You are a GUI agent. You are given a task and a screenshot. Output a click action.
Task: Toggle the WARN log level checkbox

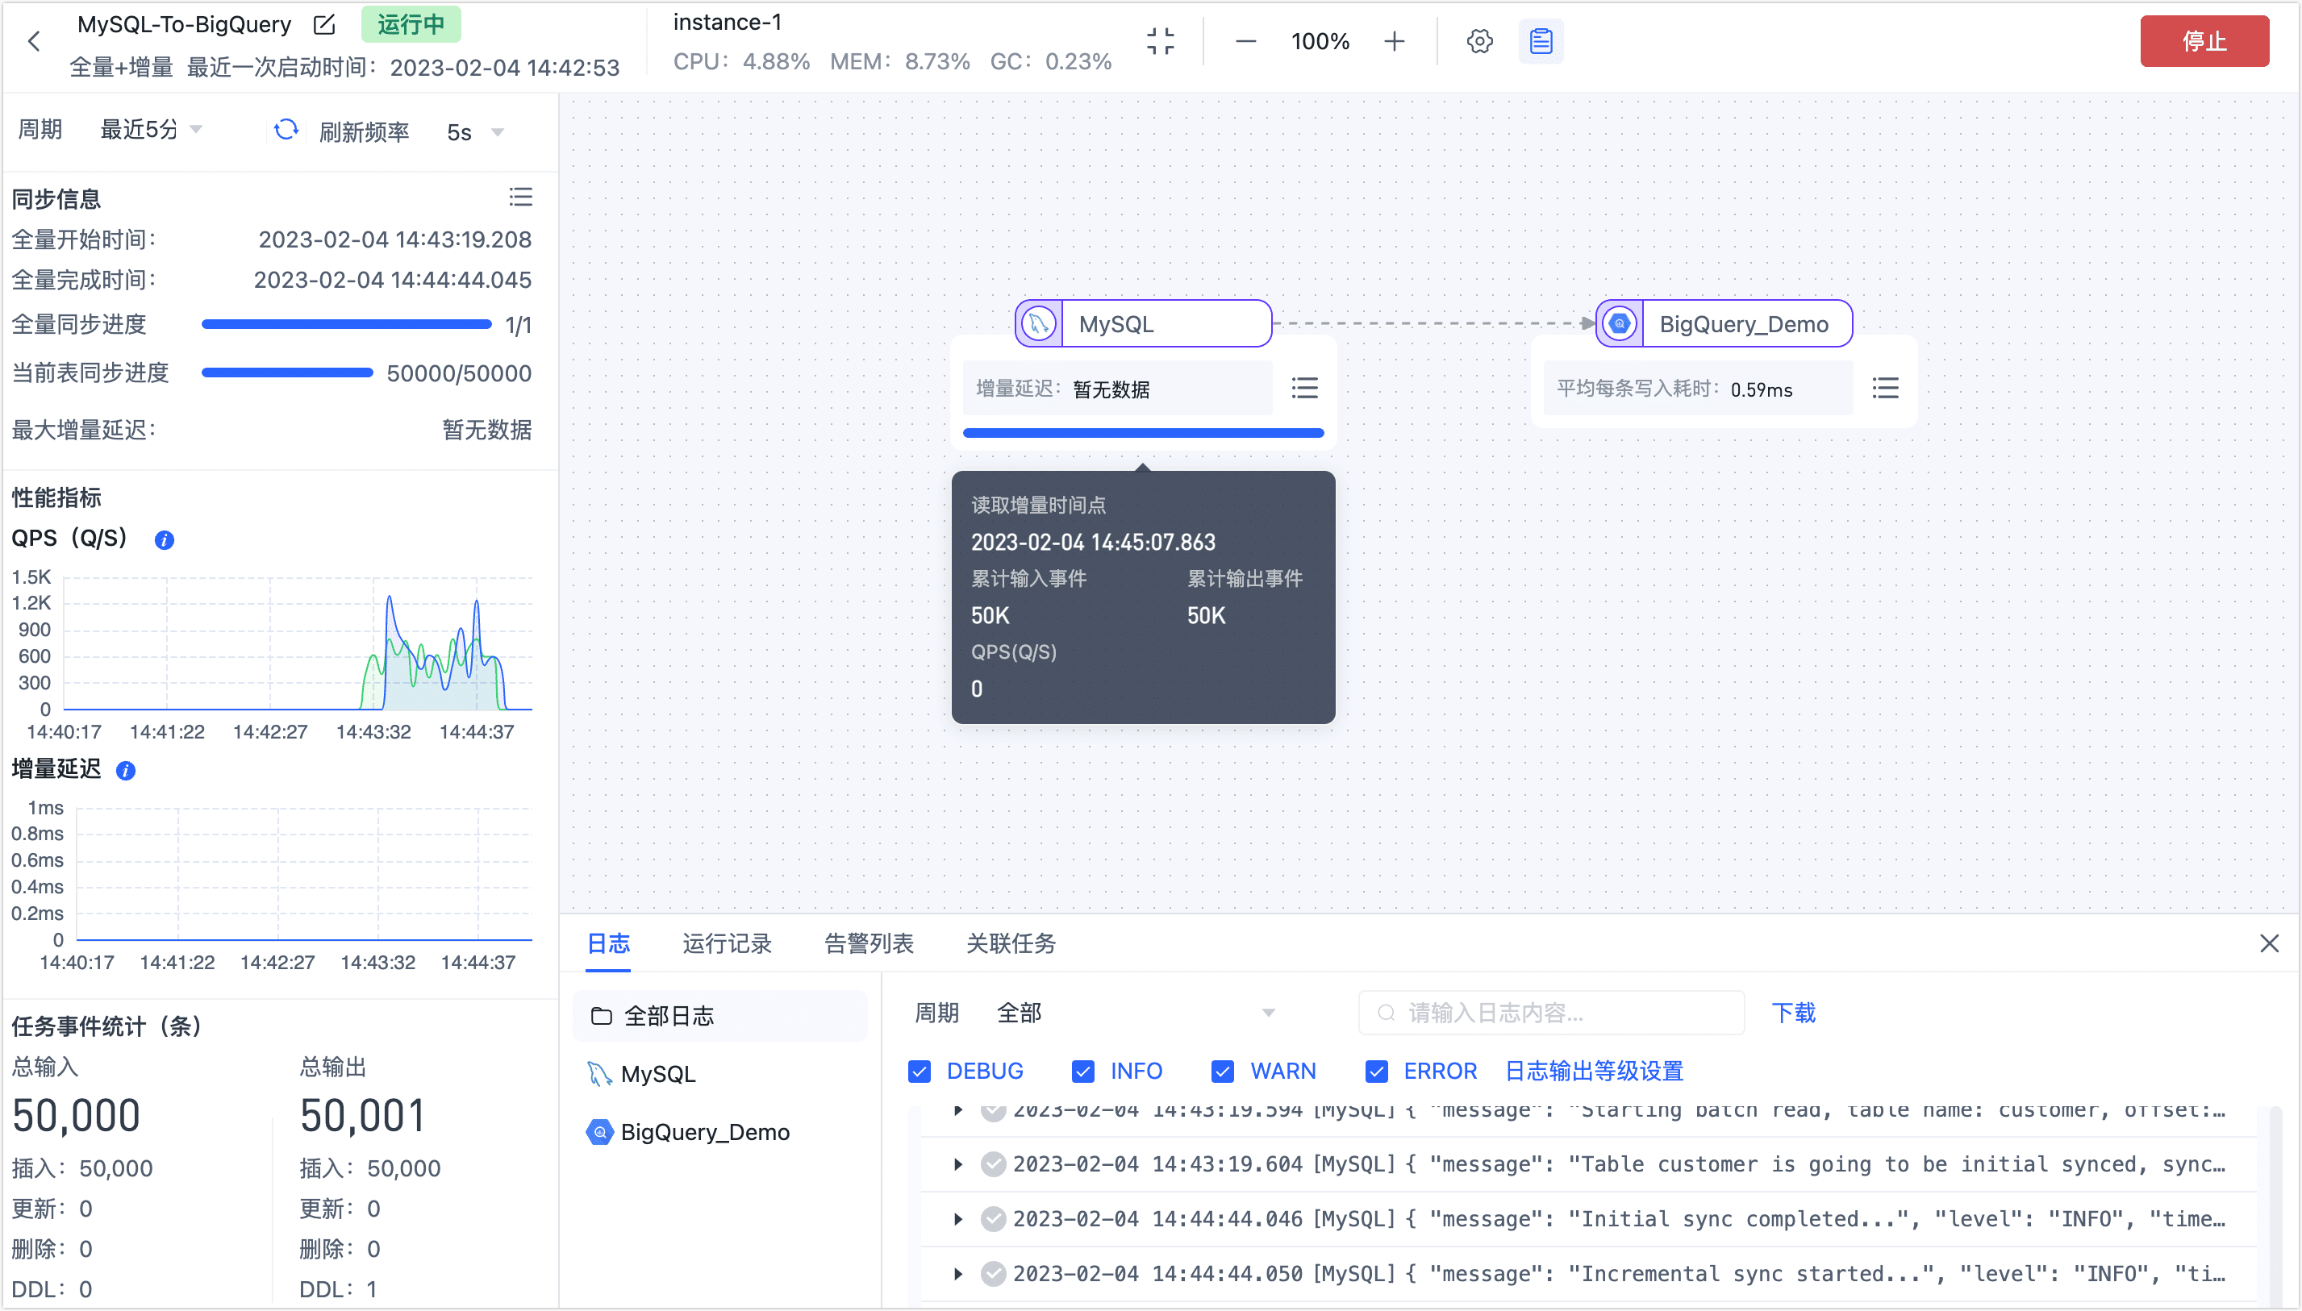point(1222,1071)
